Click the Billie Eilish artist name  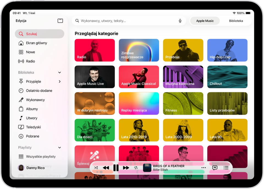point(160,170)
